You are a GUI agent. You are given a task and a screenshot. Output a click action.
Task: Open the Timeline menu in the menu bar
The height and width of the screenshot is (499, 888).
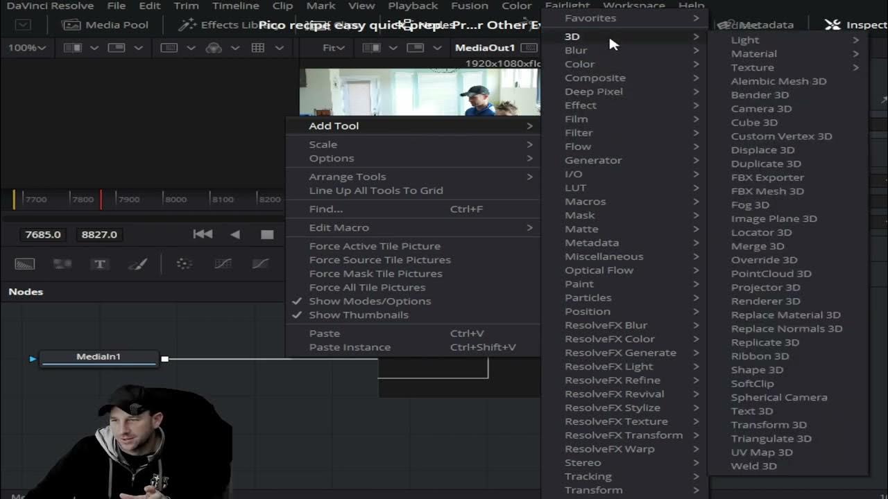[235, 6]
